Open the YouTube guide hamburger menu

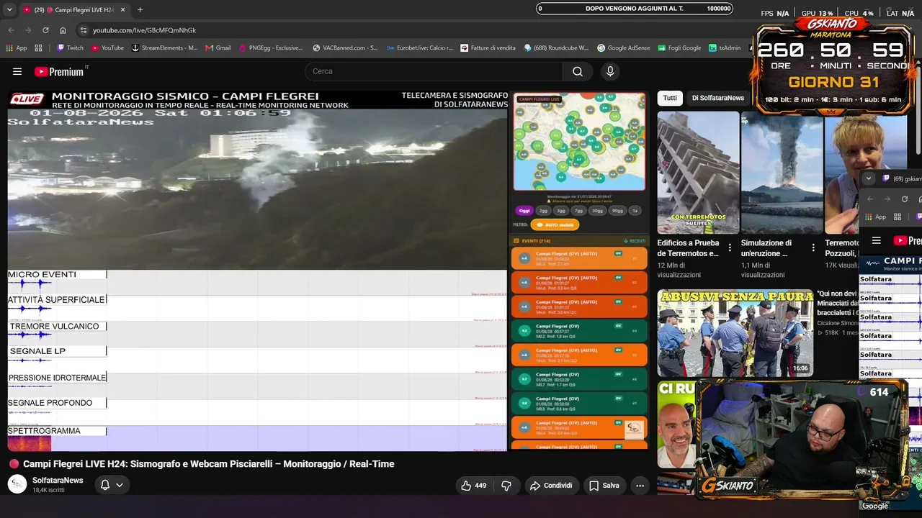point(17,71)
